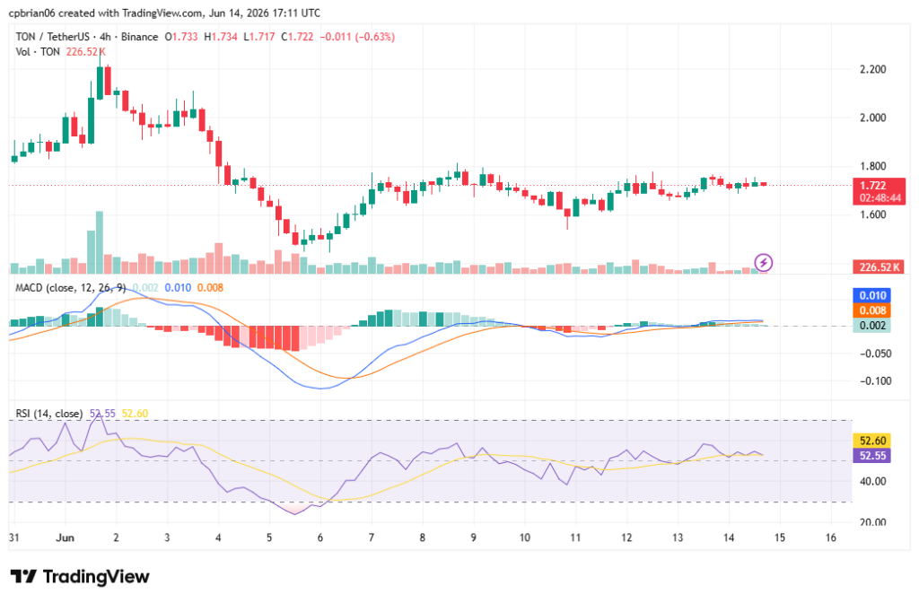
Task: Click the high price H1.734 in the legend
Action: tap(221, 37)
